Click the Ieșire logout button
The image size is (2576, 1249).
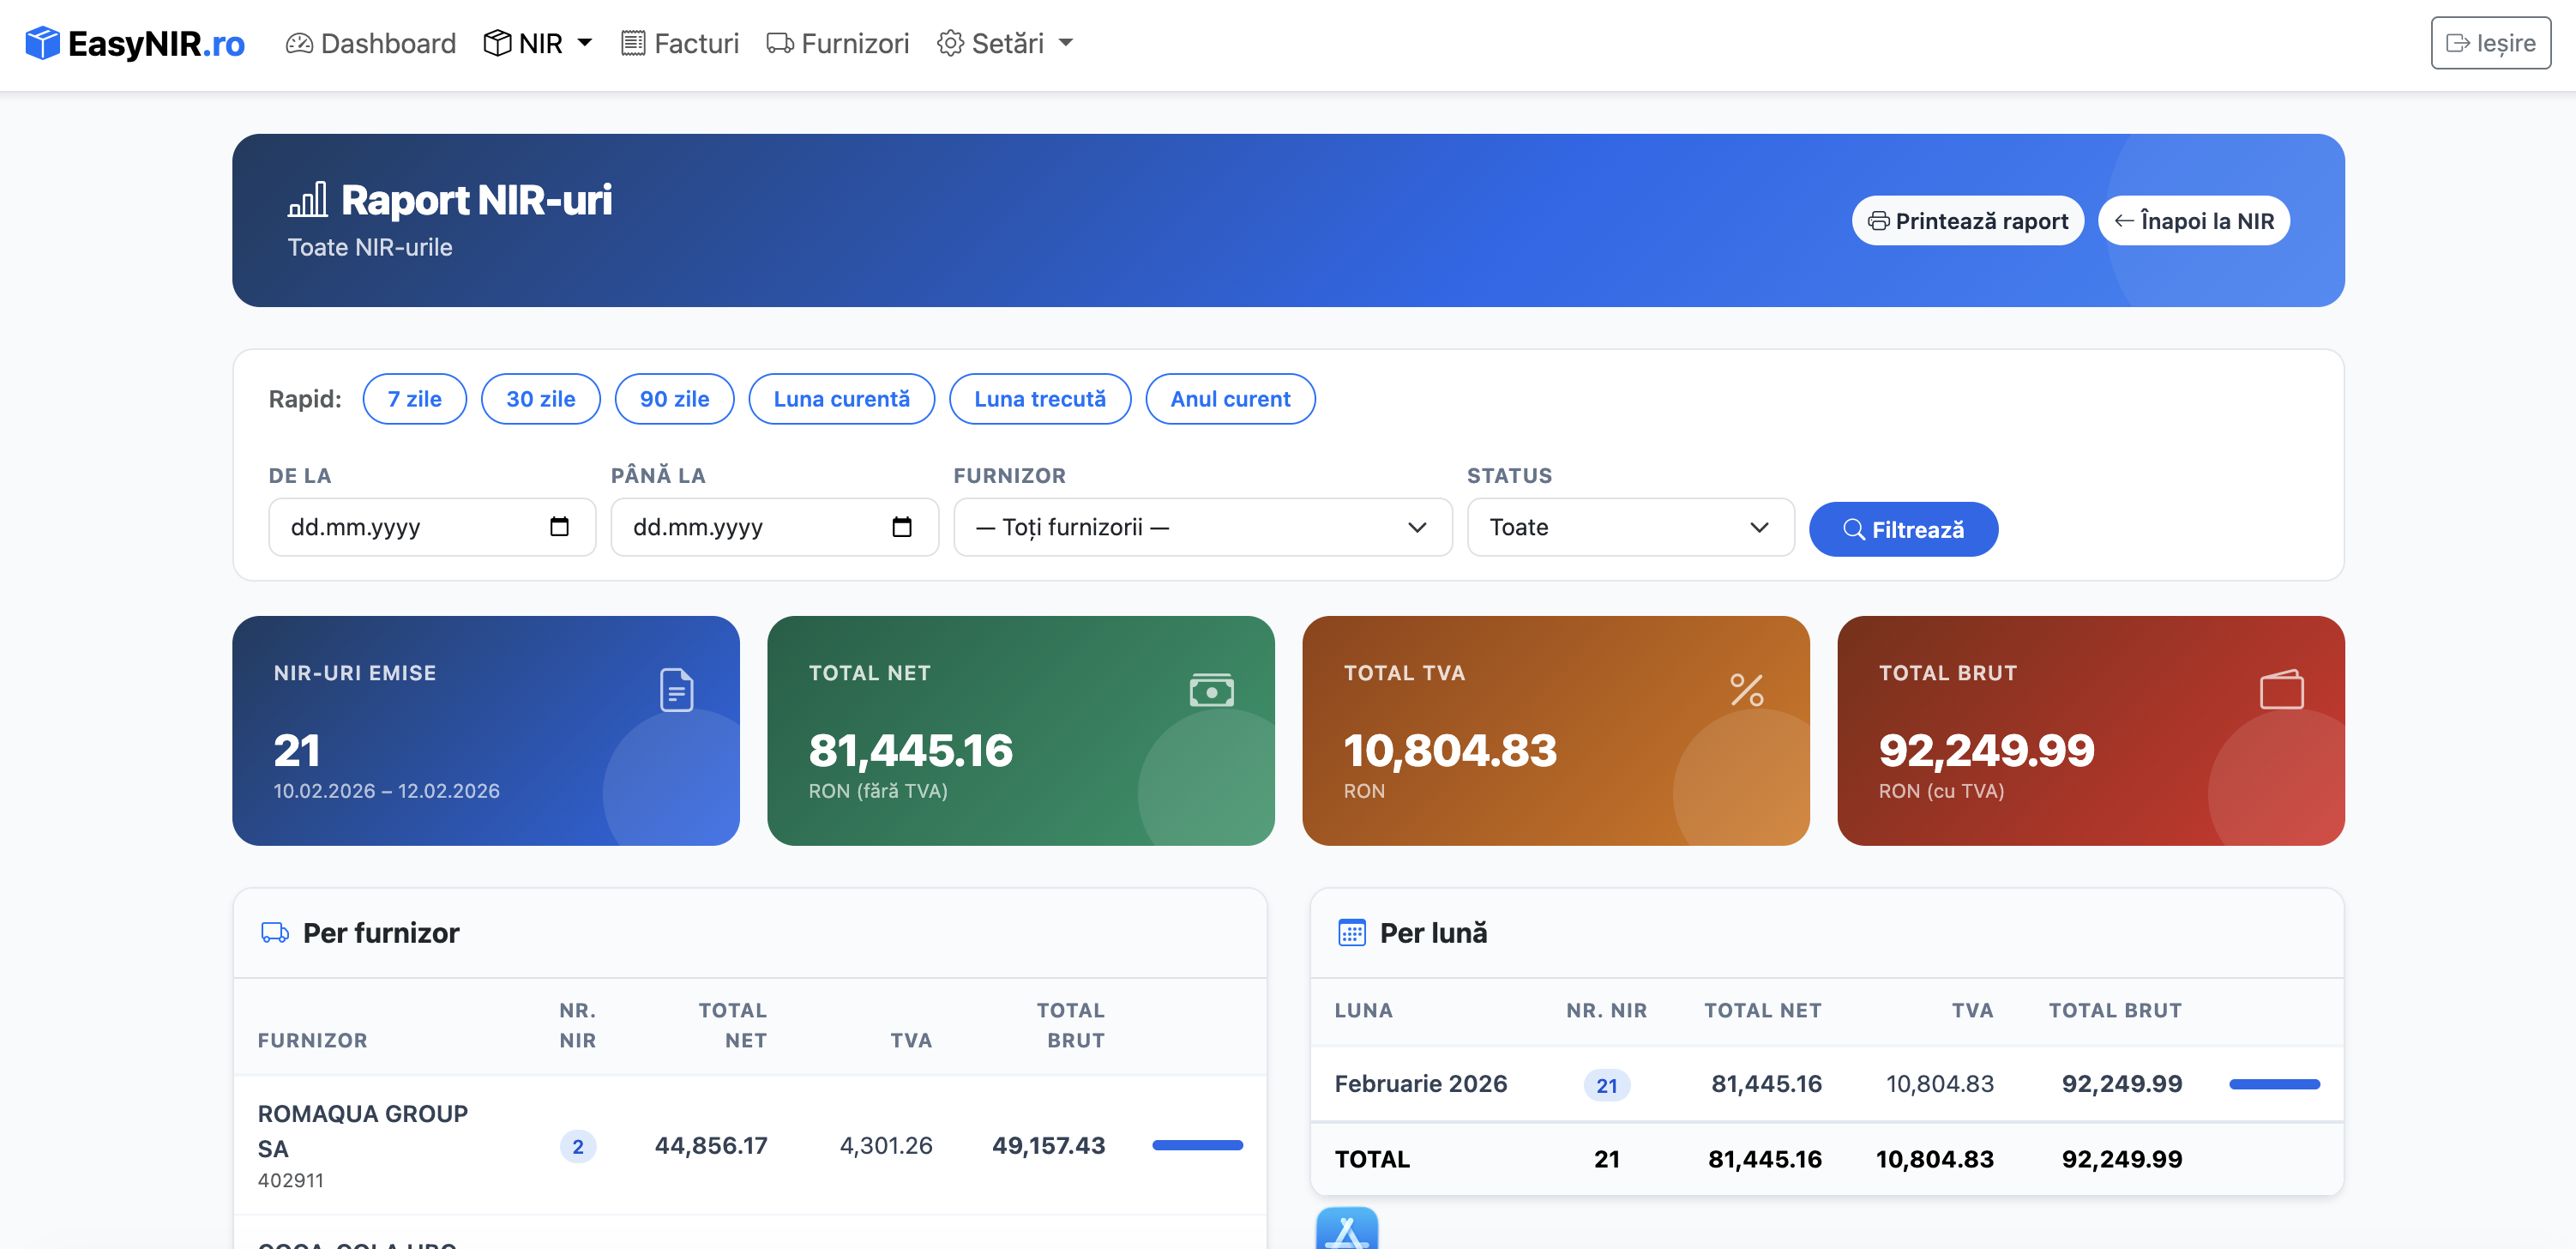pos(2490,43)
